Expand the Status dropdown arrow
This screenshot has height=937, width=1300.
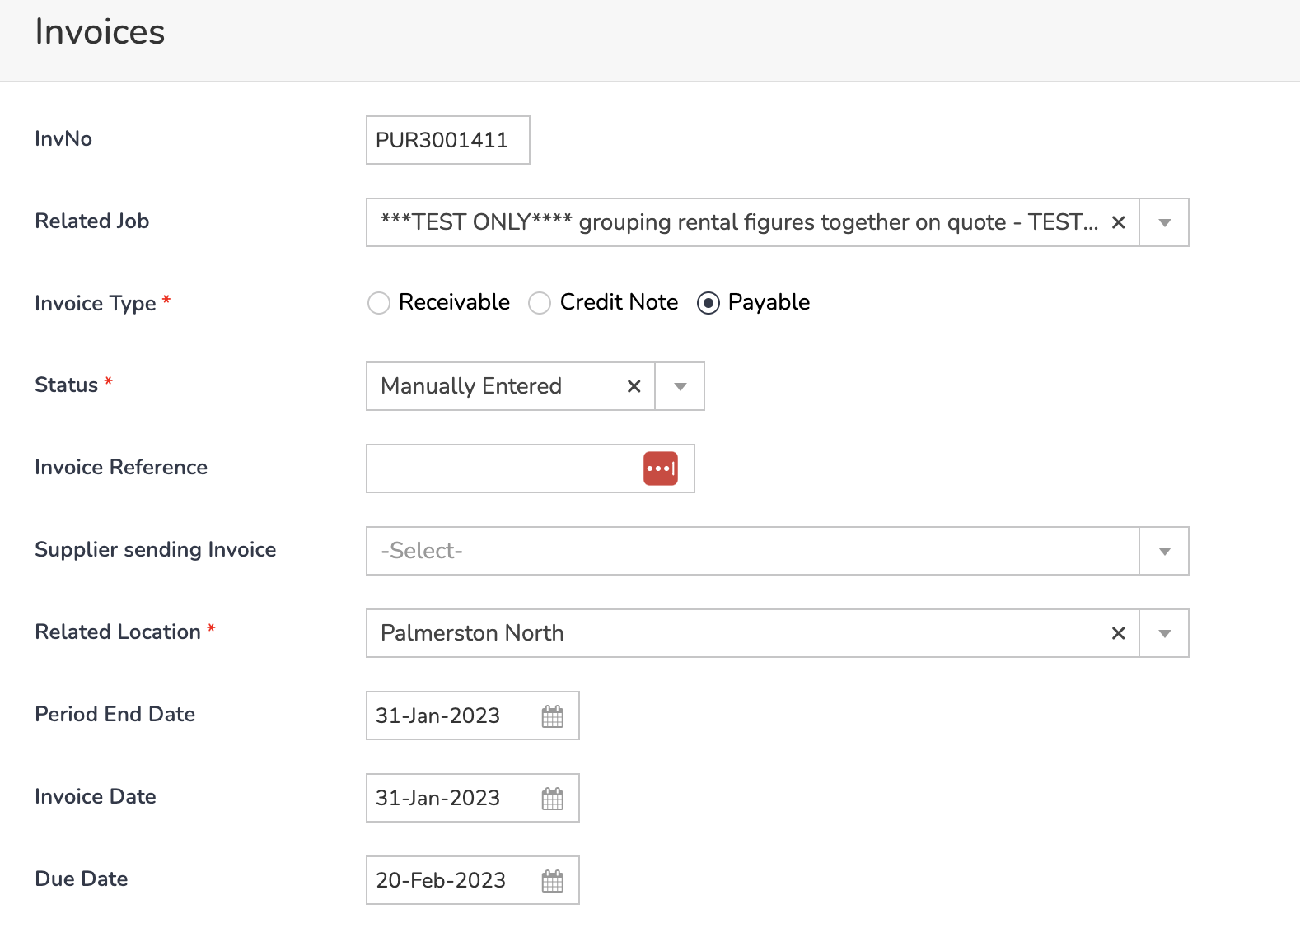click(x=680, y=386)
